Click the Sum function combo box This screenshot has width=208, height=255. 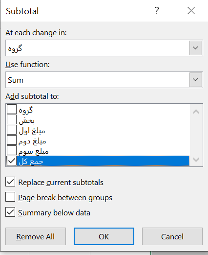coord(104,80)
